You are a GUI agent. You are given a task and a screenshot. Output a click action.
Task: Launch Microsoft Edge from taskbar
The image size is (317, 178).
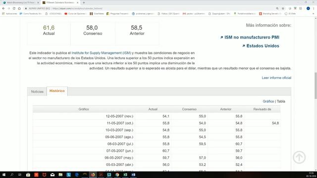point(77,175)
